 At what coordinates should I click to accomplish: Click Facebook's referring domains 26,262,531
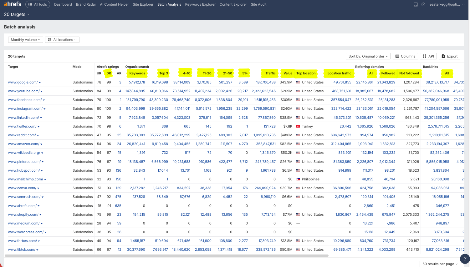(365, 100)
